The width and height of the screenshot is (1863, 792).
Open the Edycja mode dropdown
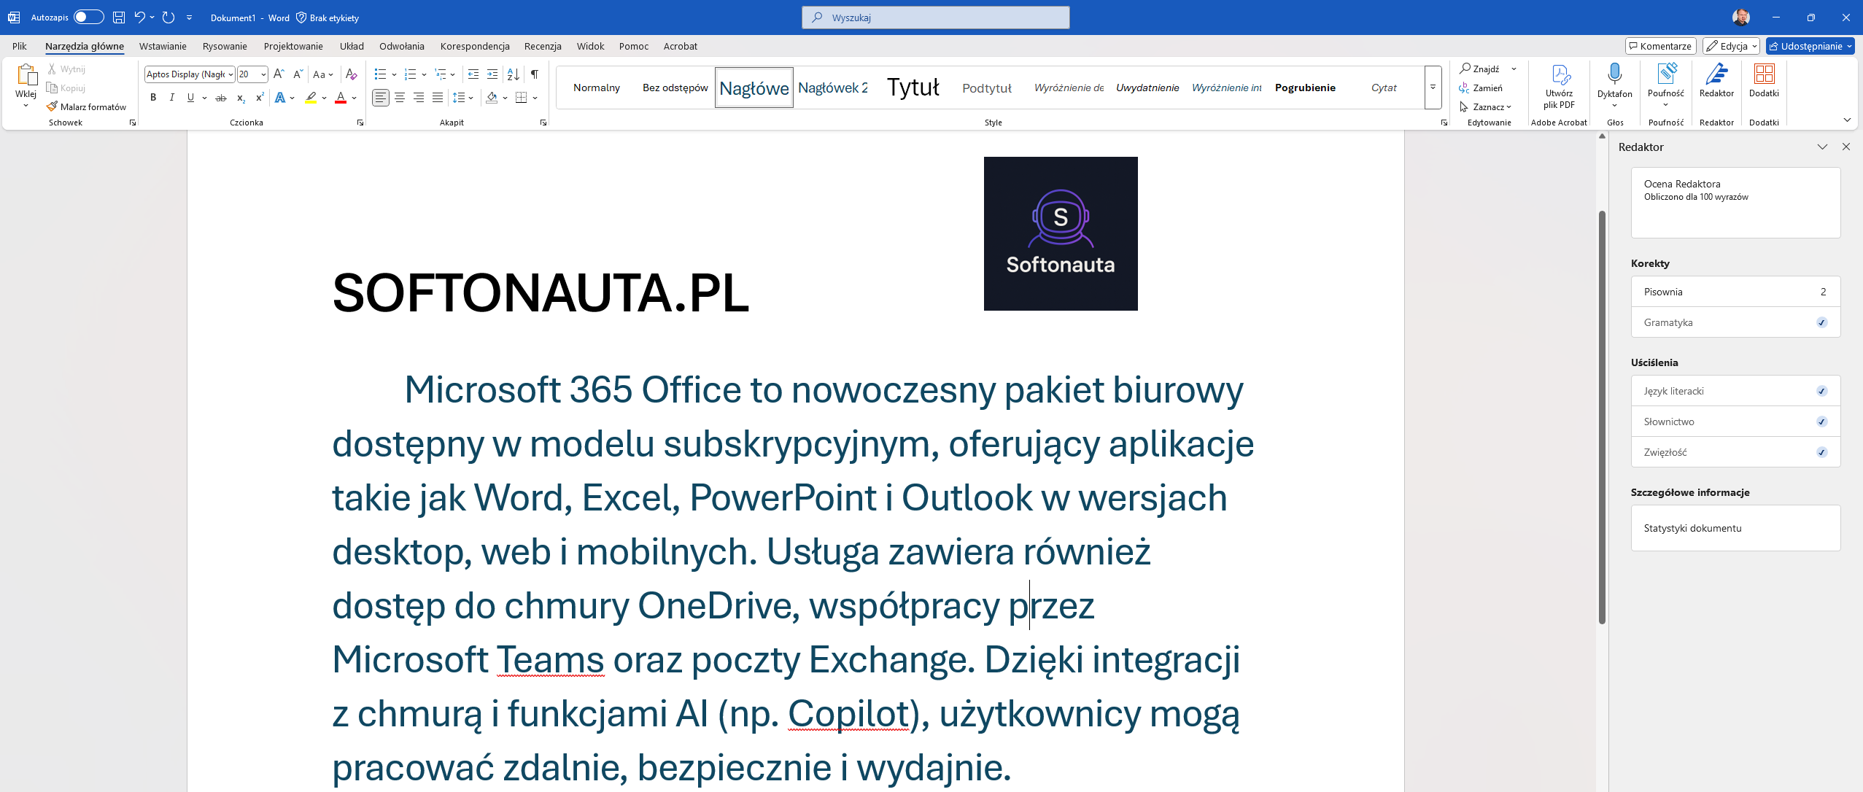point(1732,46)
